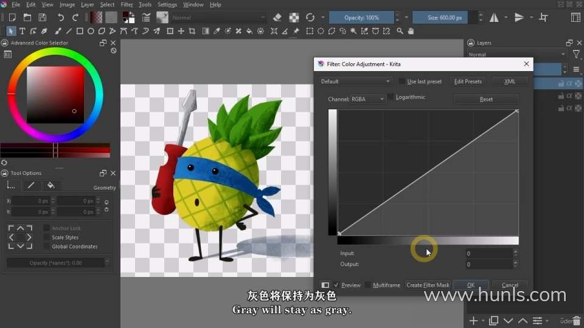Select the Text tool
The width and height of the screenshot is (584, 328).
point(23,31)
